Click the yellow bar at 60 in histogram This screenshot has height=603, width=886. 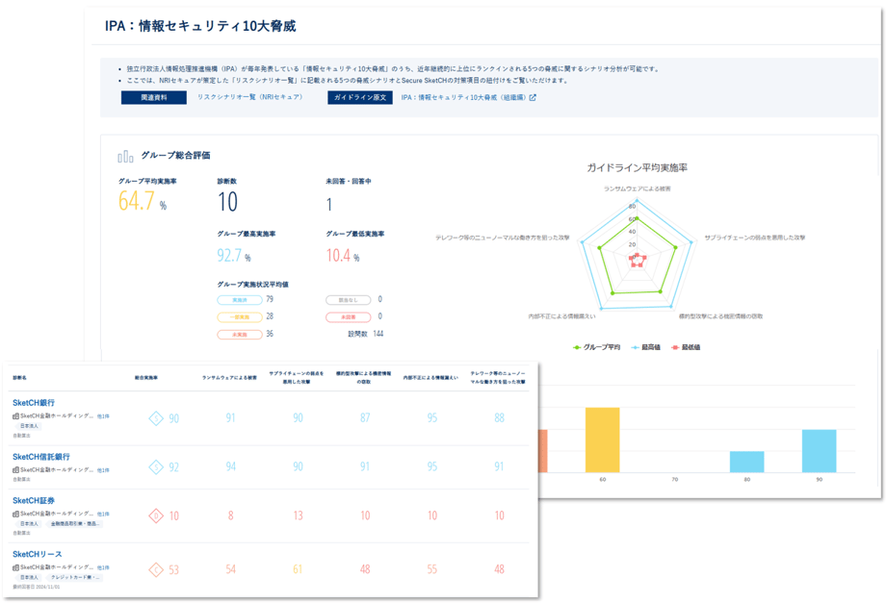point(602,440)
